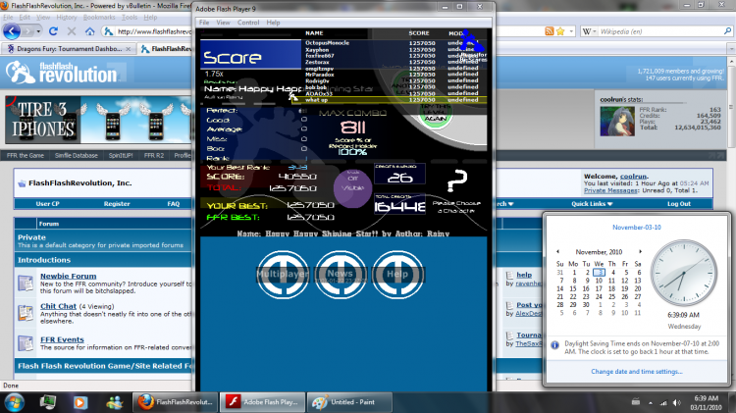This screenshot has width=736, height=413.
Task: Click the News button in game
Action: [x=341, y=274]
